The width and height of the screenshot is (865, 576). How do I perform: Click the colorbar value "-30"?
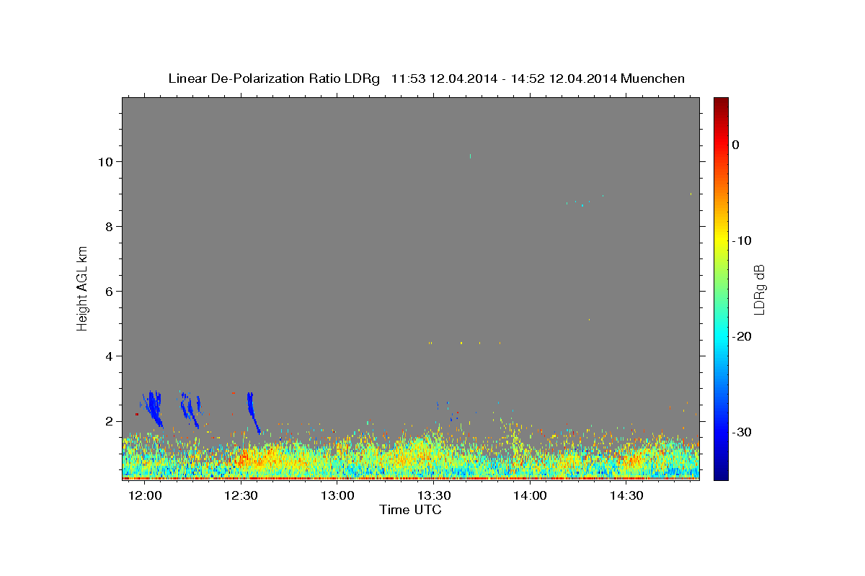(x=742, y=432)
